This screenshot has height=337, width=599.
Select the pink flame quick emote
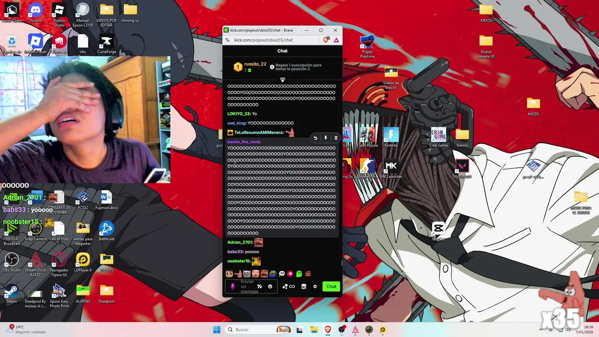pyautogui.click(x=290, y=274)
